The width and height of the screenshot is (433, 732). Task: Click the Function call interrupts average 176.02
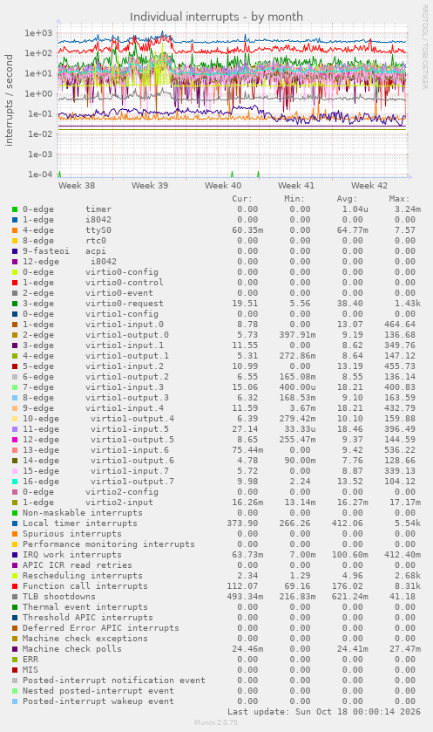[348, 586]
